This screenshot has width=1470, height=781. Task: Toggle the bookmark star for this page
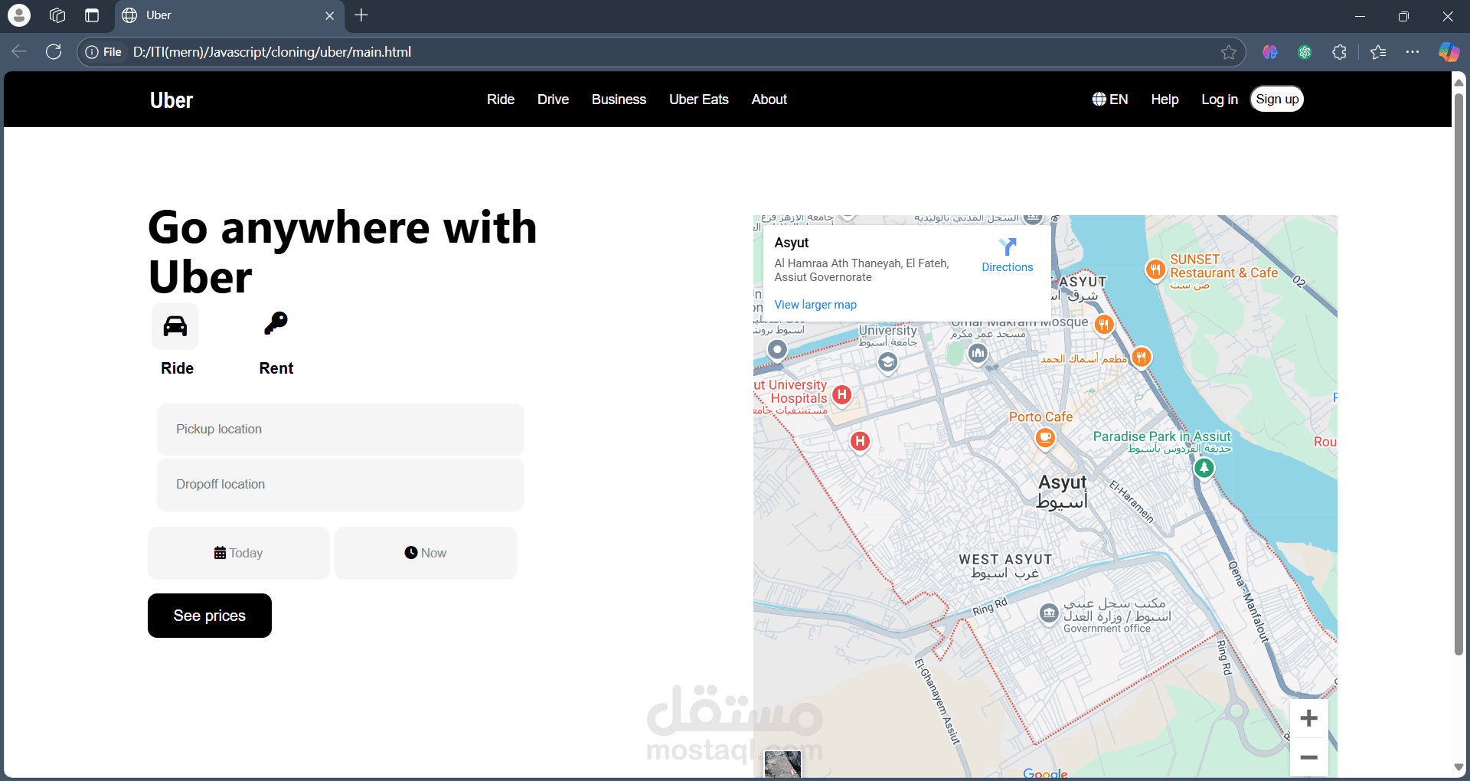click(1229, 51)
